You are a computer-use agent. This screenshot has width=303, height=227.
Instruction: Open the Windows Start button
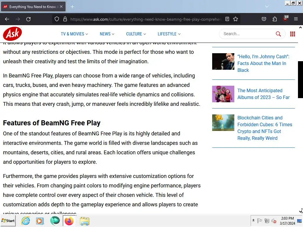[x=8, y=220]
